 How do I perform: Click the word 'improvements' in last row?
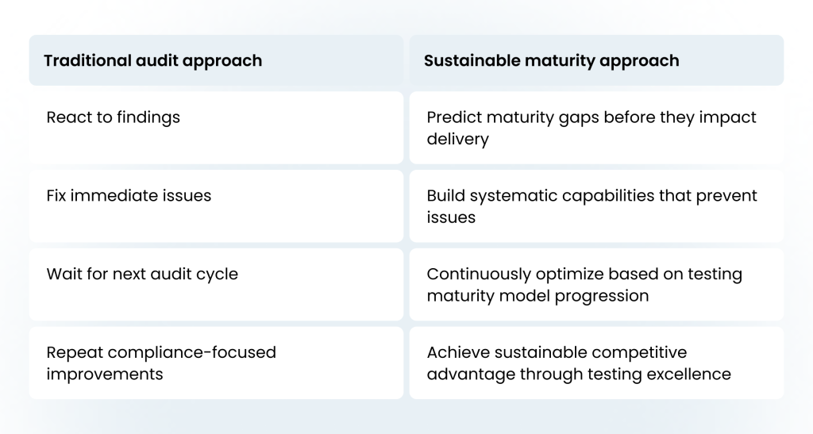[x=105, y=374]
